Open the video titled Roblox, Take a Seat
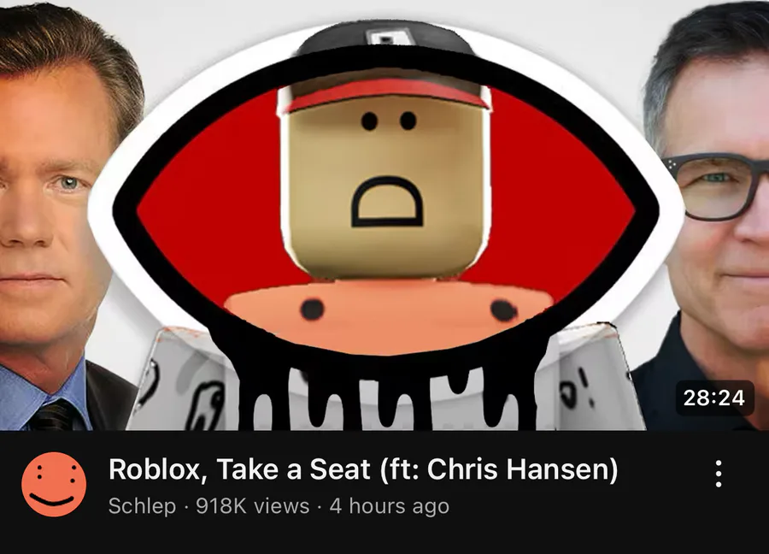This screenshot has height=554, width=769. 363,469
